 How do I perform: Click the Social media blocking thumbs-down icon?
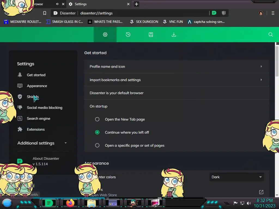[20, 107]
